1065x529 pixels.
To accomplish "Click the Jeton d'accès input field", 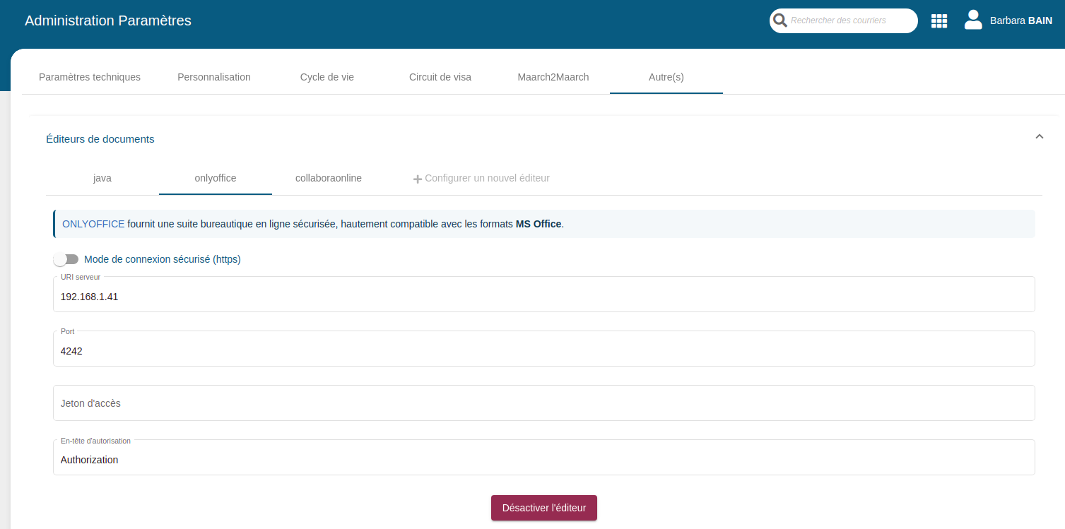I will [x=543, y=403].
